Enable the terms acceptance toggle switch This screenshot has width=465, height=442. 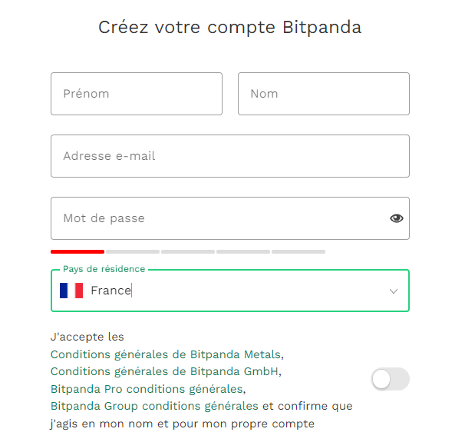coord(390,379)
